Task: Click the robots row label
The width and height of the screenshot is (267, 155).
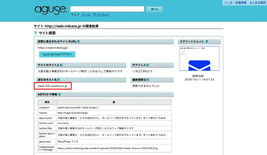Action: [x=43, y=113]
